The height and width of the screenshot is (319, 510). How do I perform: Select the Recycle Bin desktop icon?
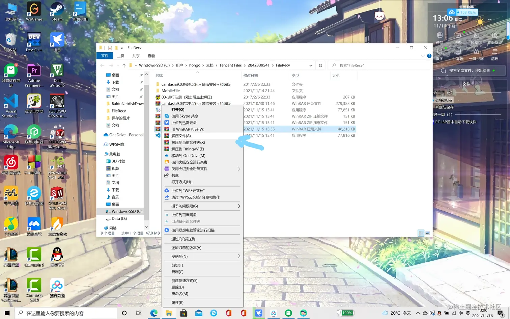pyautogui.click(x=11, y=42)
